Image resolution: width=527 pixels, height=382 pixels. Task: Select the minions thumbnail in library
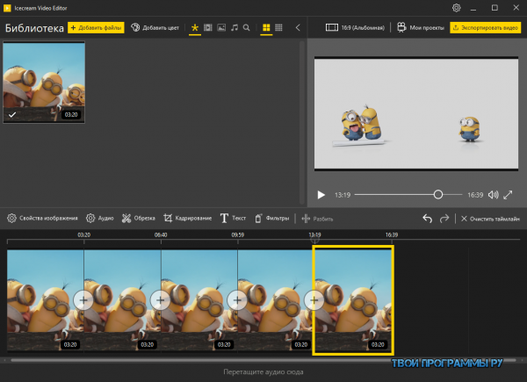44,82
